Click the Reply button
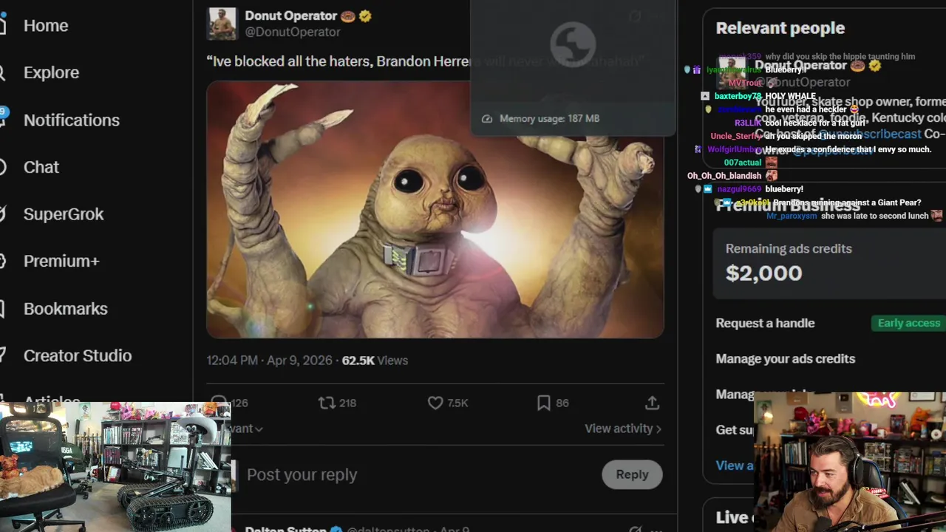Screen dimensions: 946x532 coord(632,474)
